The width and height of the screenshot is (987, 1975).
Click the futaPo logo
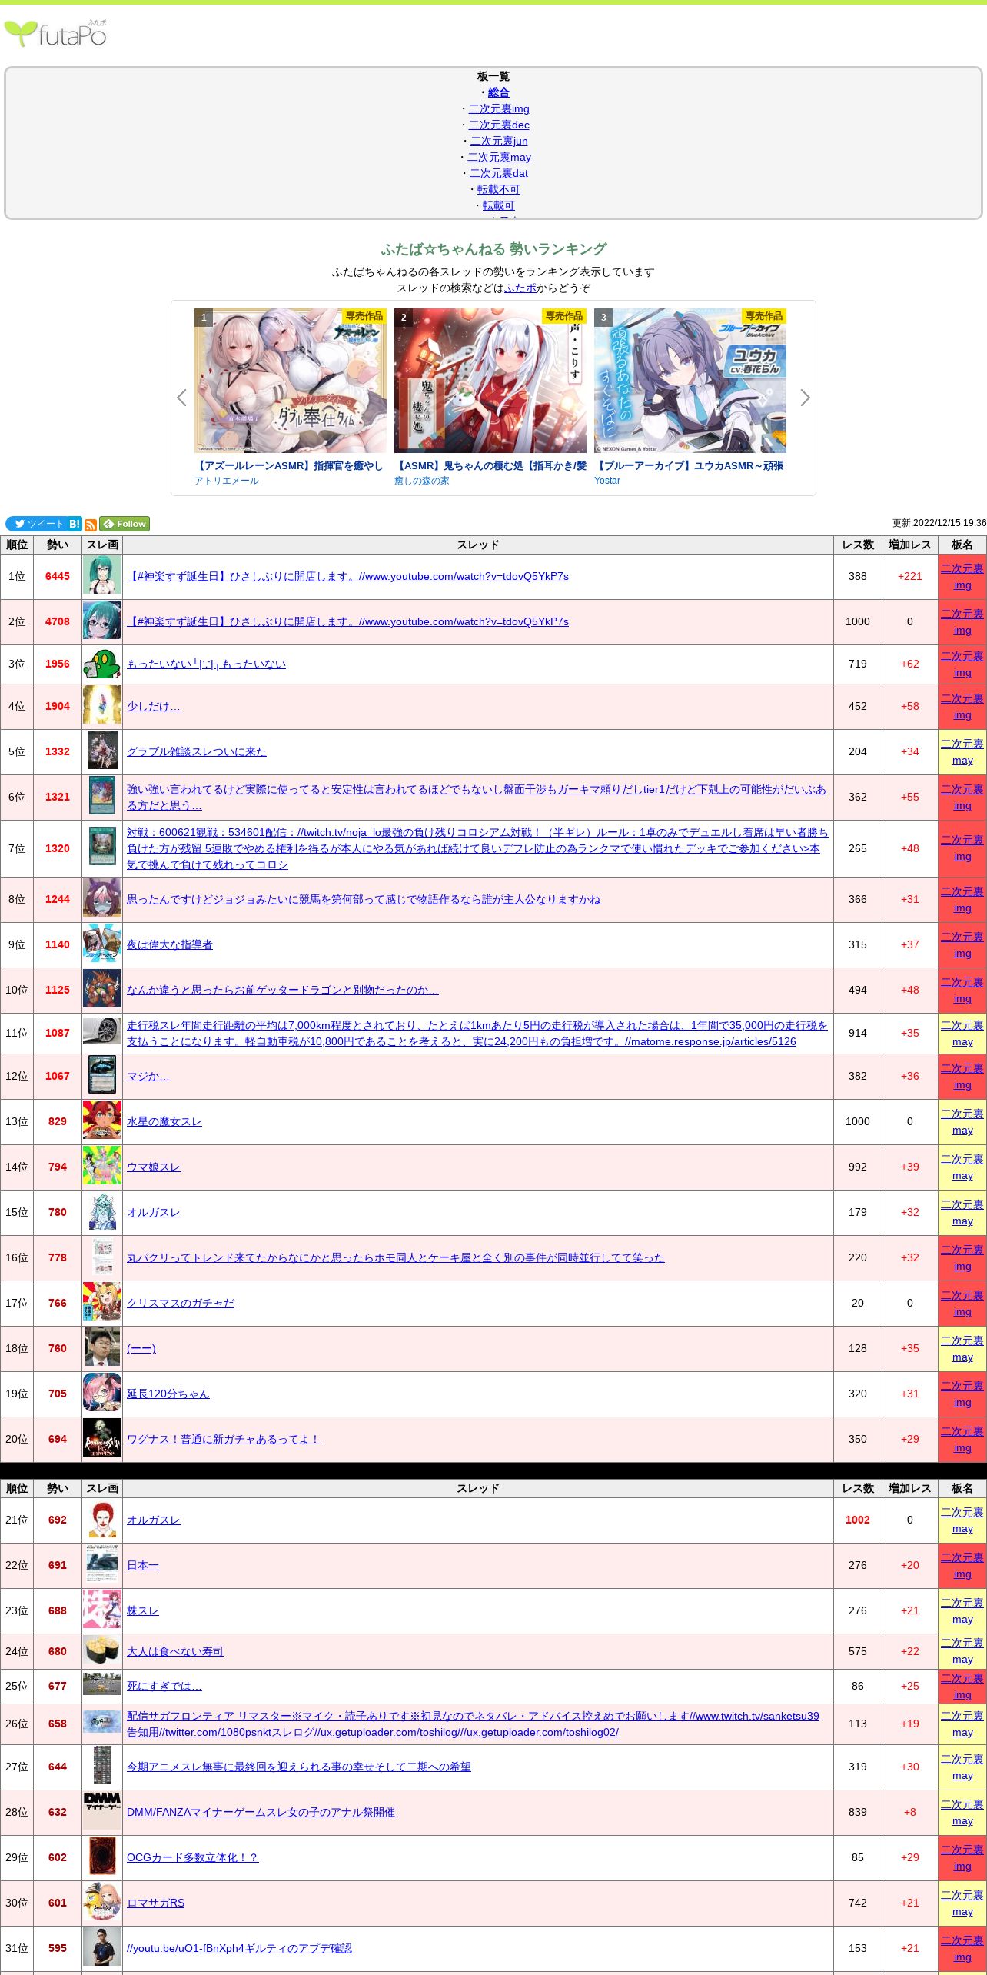click(55, 34)
